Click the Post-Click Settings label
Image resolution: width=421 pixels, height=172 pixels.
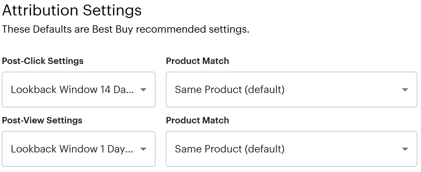pos(43,61)
